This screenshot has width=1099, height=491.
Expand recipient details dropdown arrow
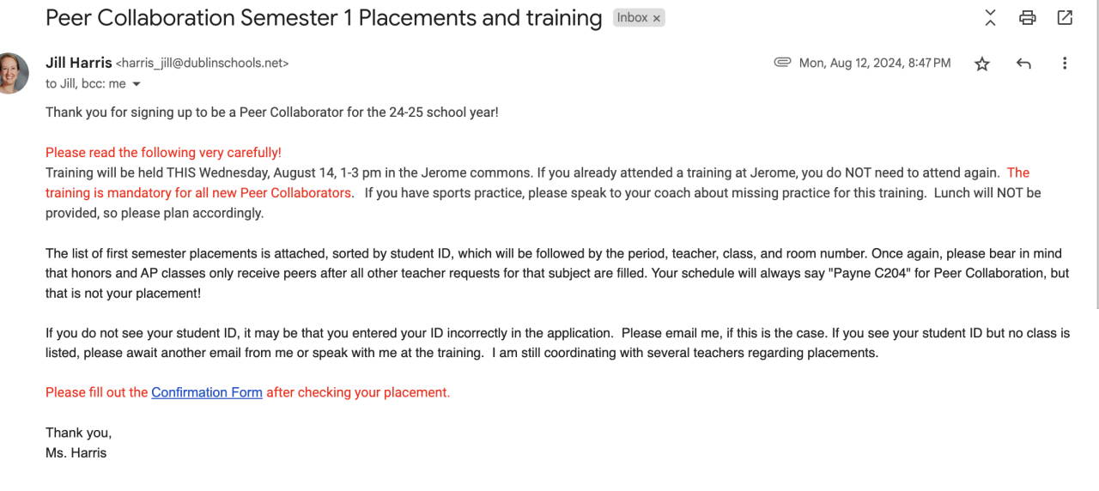point(136,84)
